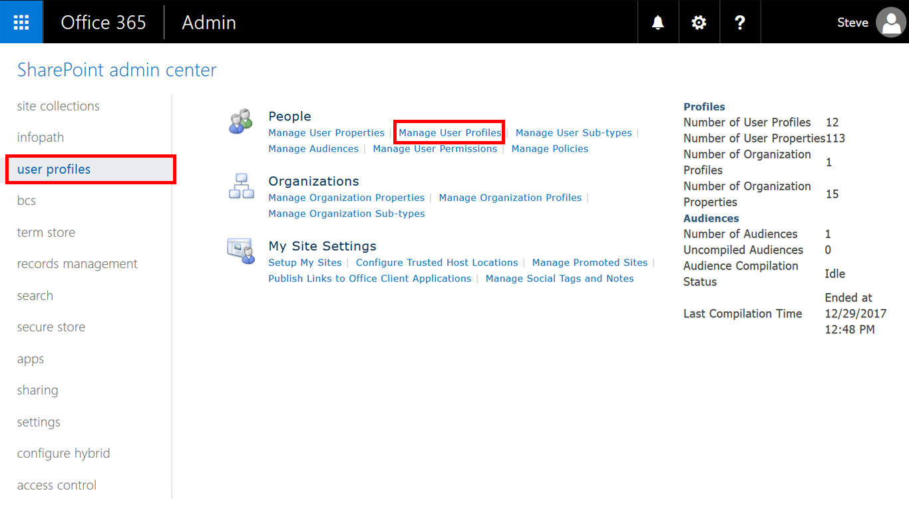
Task: Open Manage Social Tags and Notes
Action: [x=559, y=279]
